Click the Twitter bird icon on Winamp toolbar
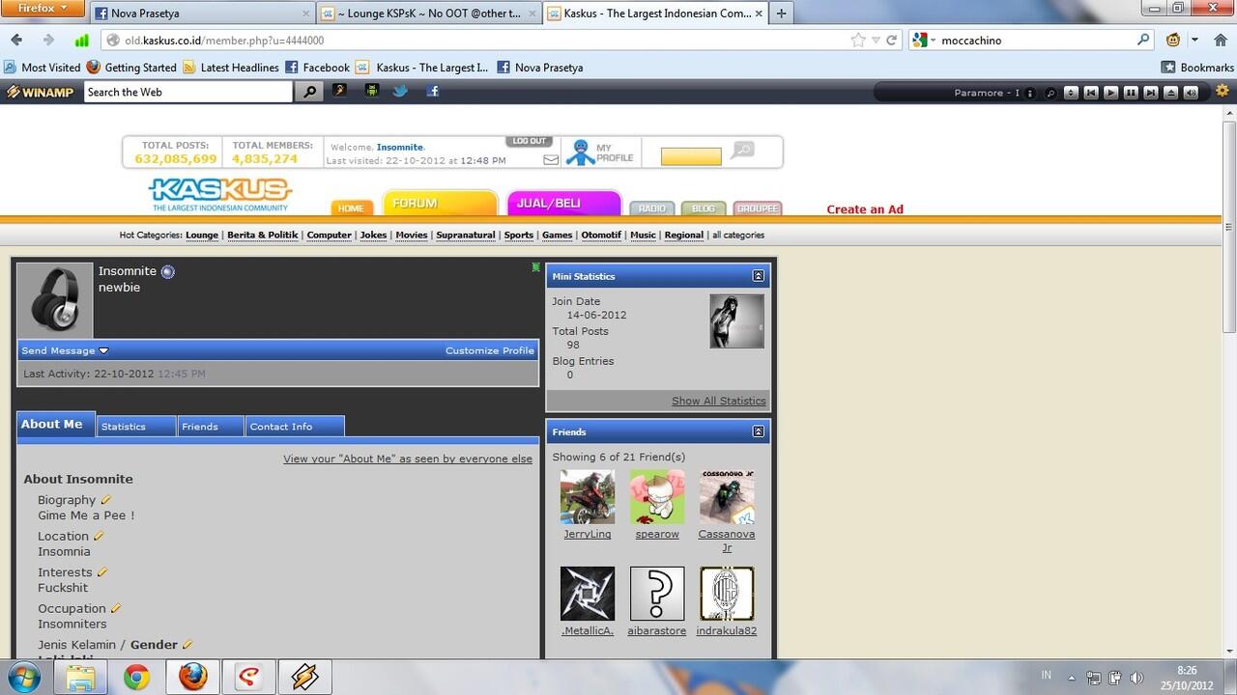Screen dimensions: 1237x695 pyautogui.click(x=400, y=92)
